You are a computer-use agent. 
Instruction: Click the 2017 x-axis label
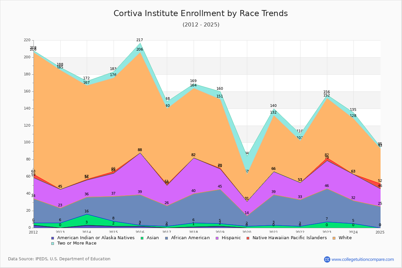[167, 232]
